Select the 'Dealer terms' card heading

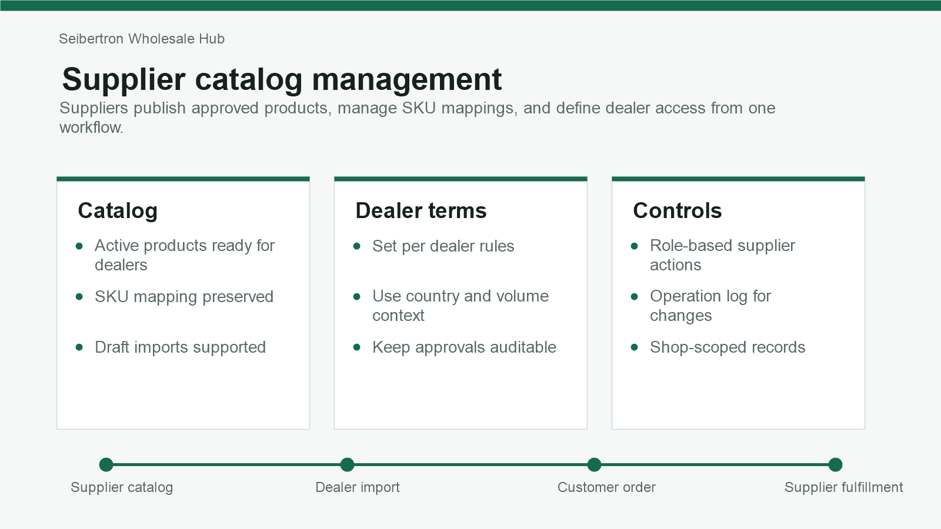point(421,210)
